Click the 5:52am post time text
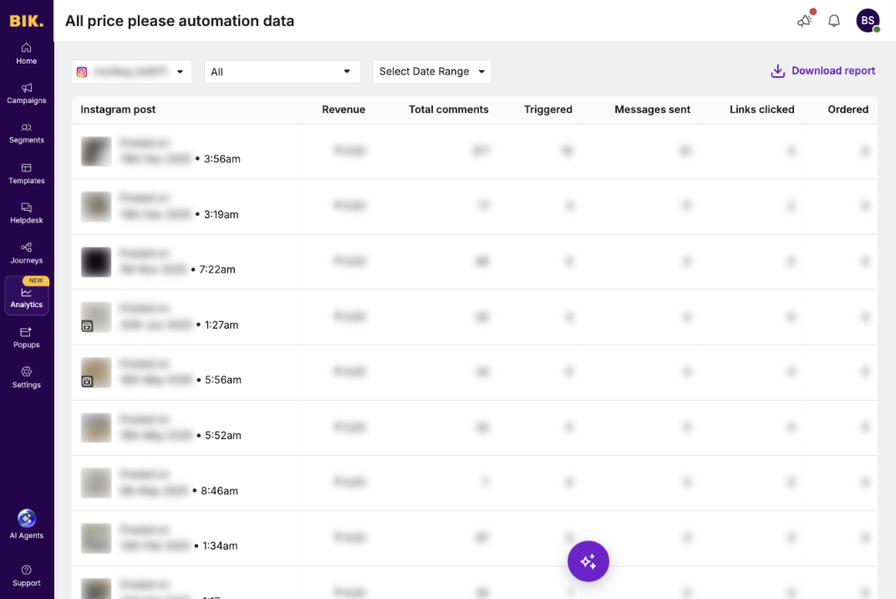This screenshot has width=896, height=599. (223, 435)
